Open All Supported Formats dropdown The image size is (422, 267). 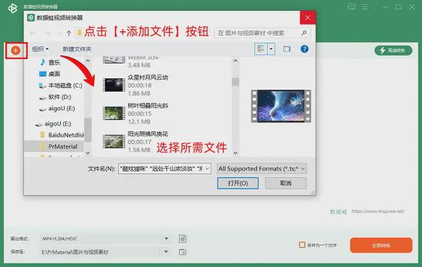pos(262,169)
